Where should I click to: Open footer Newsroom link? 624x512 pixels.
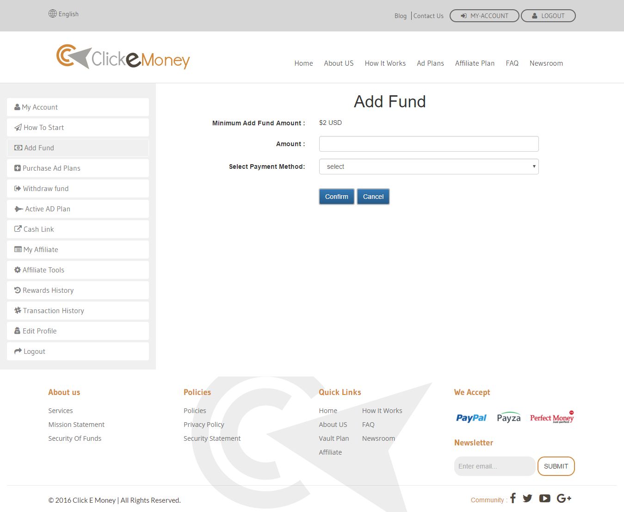click(x=378, y=438)
